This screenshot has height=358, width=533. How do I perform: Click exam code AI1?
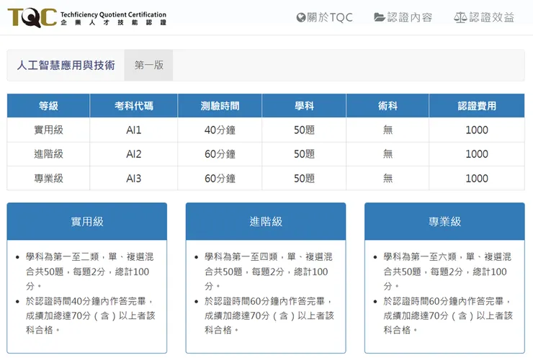point(133,130)
